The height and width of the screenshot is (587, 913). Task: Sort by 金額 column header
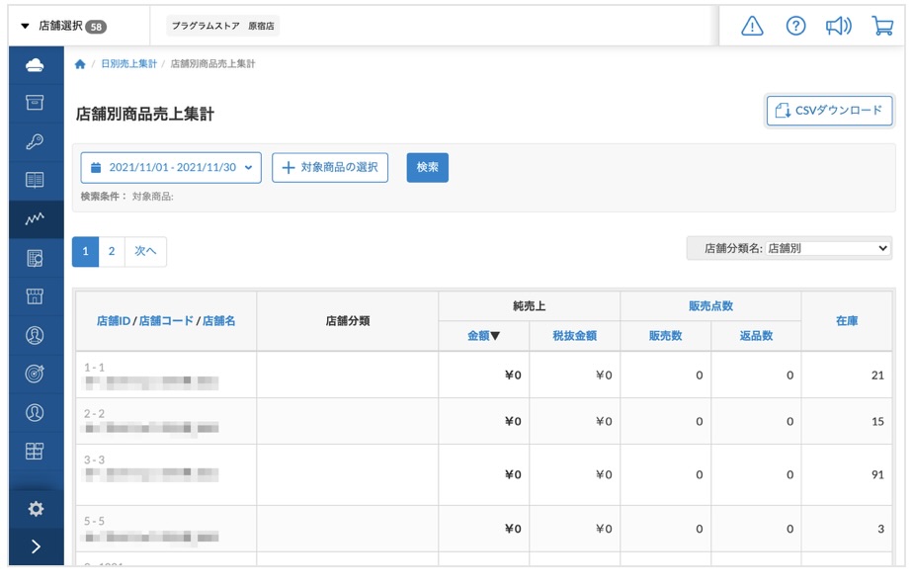[483, 336]
